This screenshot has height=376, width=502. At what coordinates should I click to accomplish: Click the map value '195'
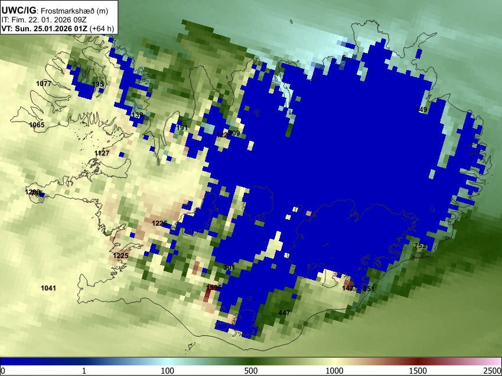click(x=97, y=84)
